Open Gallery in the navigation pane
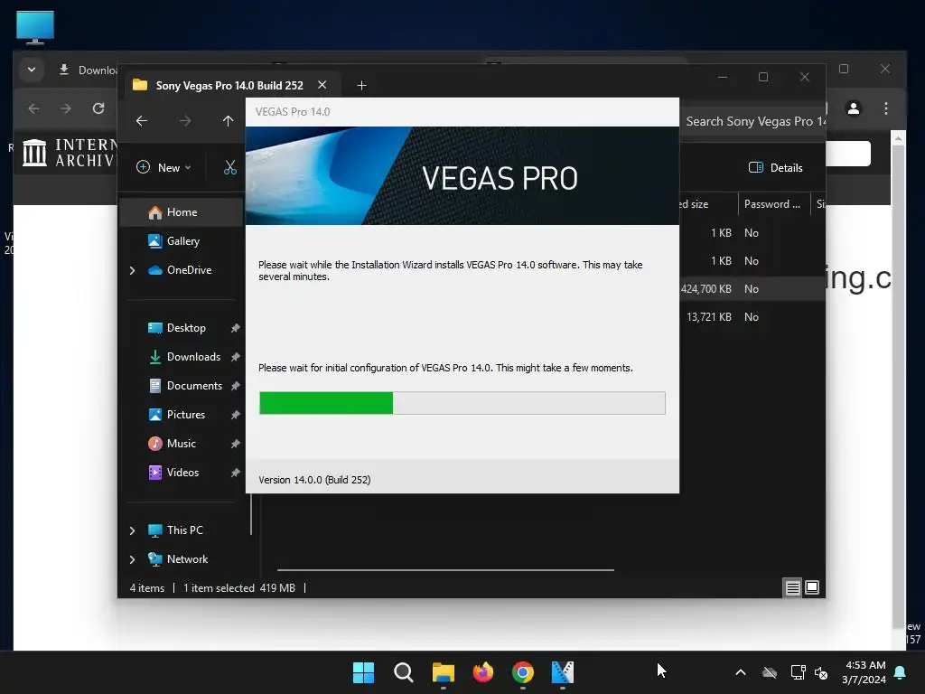The width and height of the screenshot is (925, 694). pos(182,241)
